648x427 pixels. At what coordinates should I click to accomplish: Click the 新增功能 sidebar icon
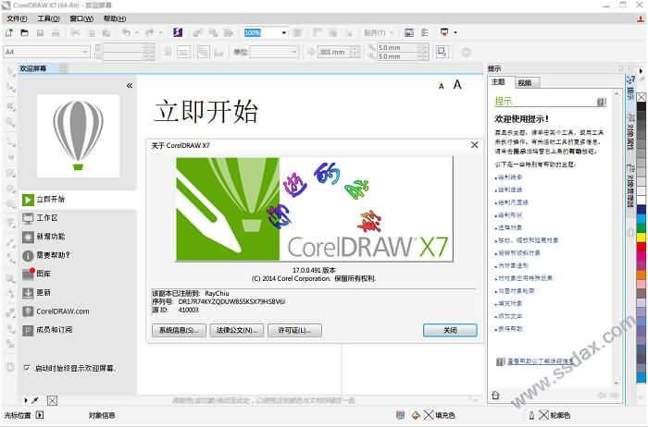tap(29, 237)
